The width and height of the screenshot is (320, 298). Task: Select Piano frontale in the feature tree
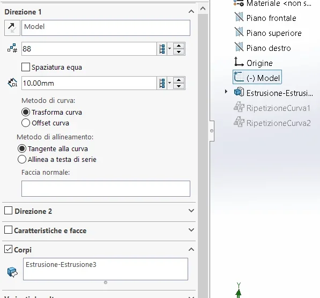pyautogui.click(x=271, y=18)
